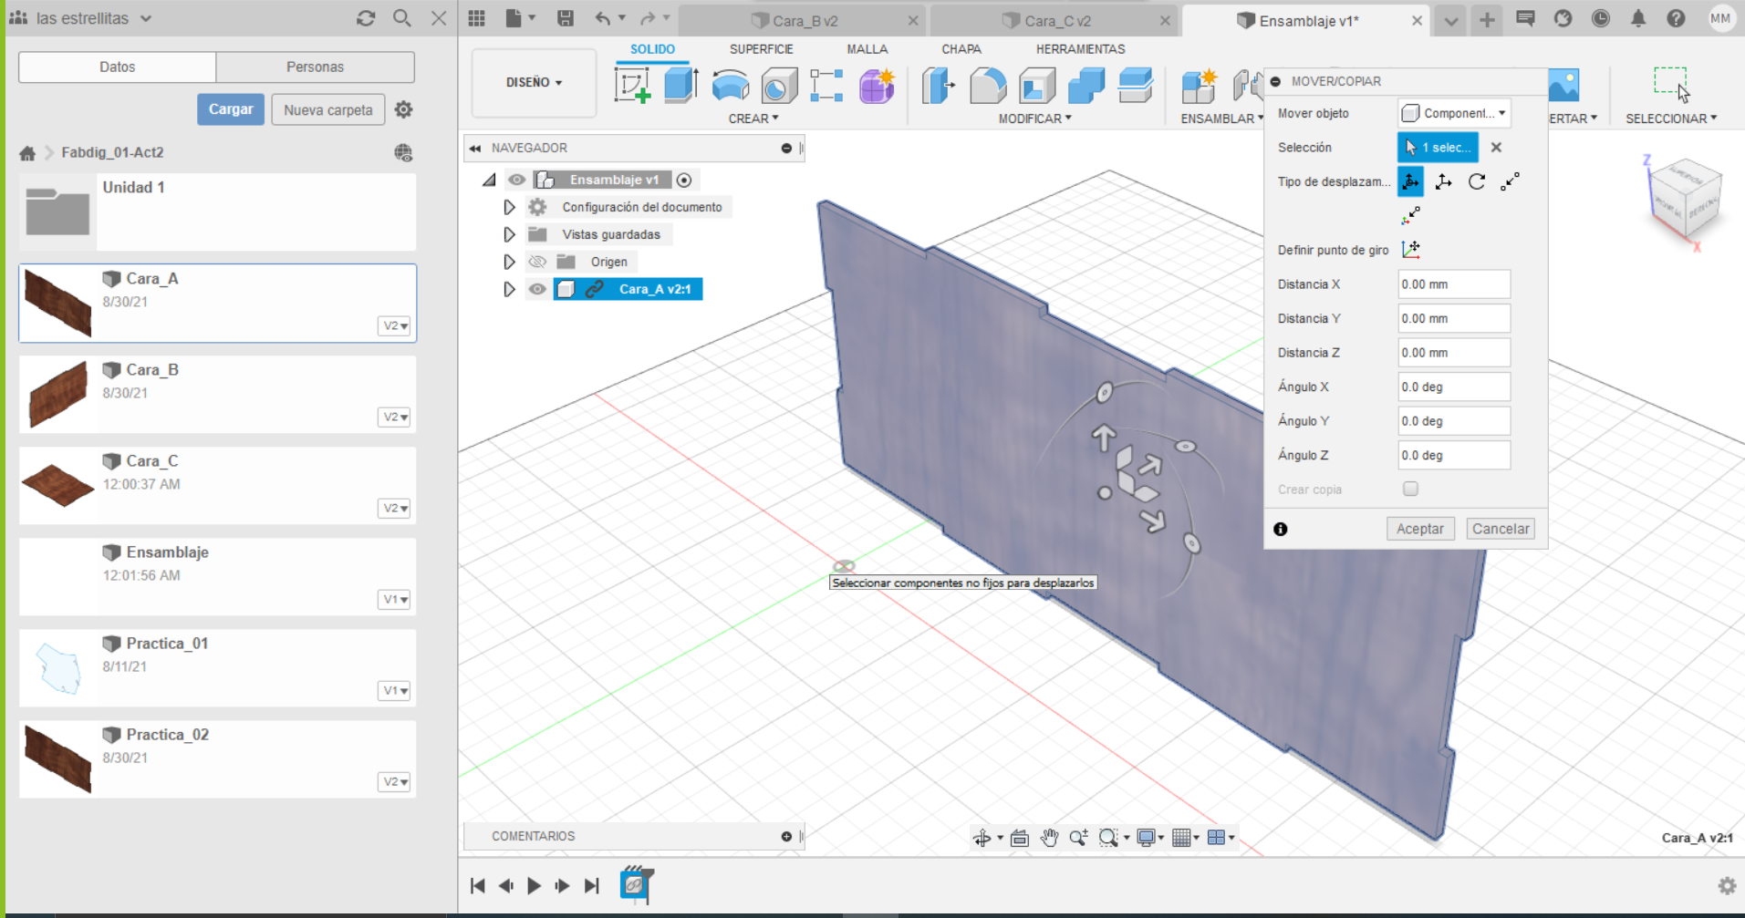The height and width of the screenshot is (918, 1745).
Task: Open the Seleccionar dropdown menu
Action: [x=1671, y=119]
